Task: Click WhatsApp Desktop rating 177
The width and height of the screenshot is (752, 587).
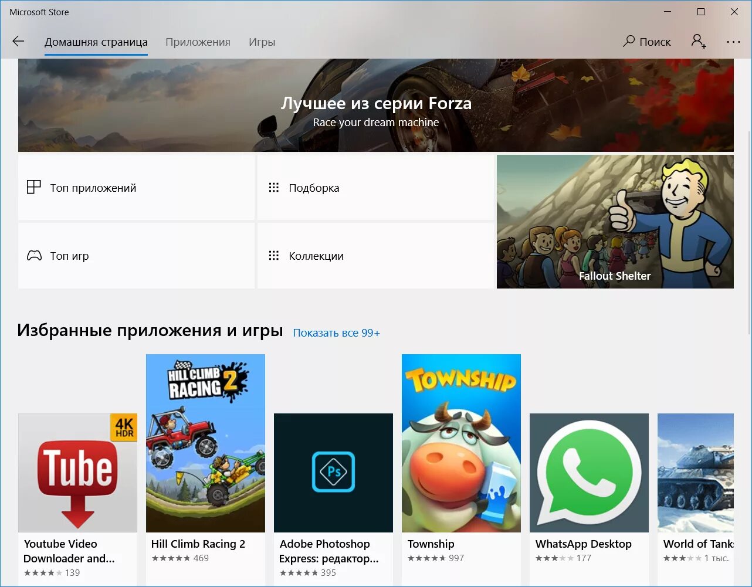Action: pyautogui.click(x=564, y=558)
